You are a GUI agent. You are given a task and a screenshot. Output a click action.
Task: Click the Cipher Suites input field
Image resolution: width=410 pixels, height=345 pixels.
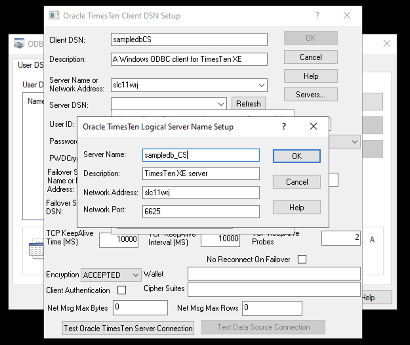(274, 289)
